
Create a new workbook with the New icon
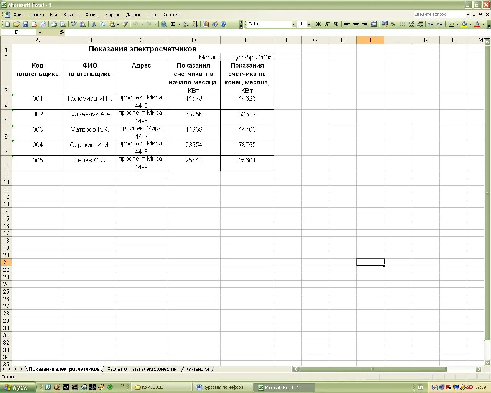coord(7,24)
